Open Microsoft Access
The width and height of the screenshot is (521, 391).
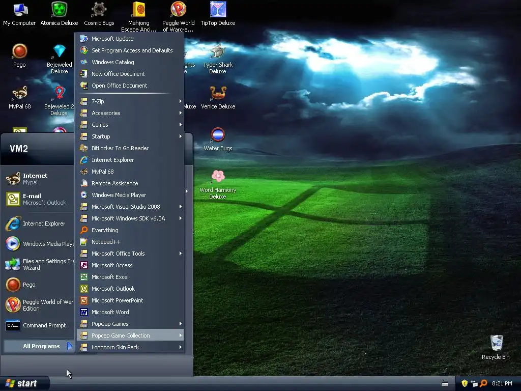[130, 265]
